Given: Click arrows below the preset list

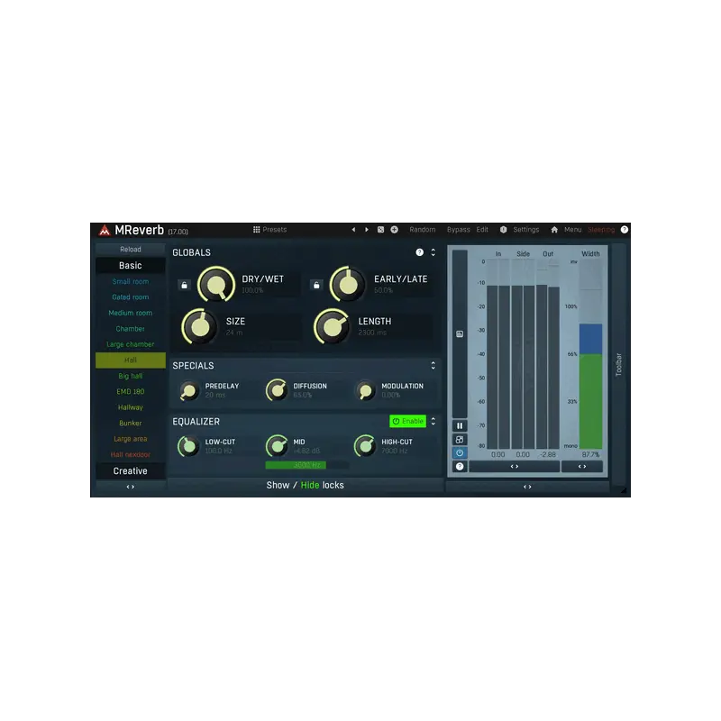Looking at the screenshot, I should pyautogui.click(x=131, y=487).
